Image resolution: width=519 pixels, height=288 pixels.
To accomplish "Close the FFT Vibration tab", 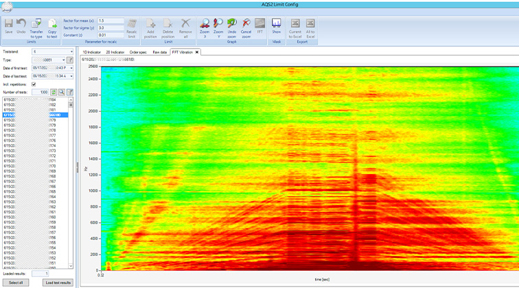I will coord(197,52).
